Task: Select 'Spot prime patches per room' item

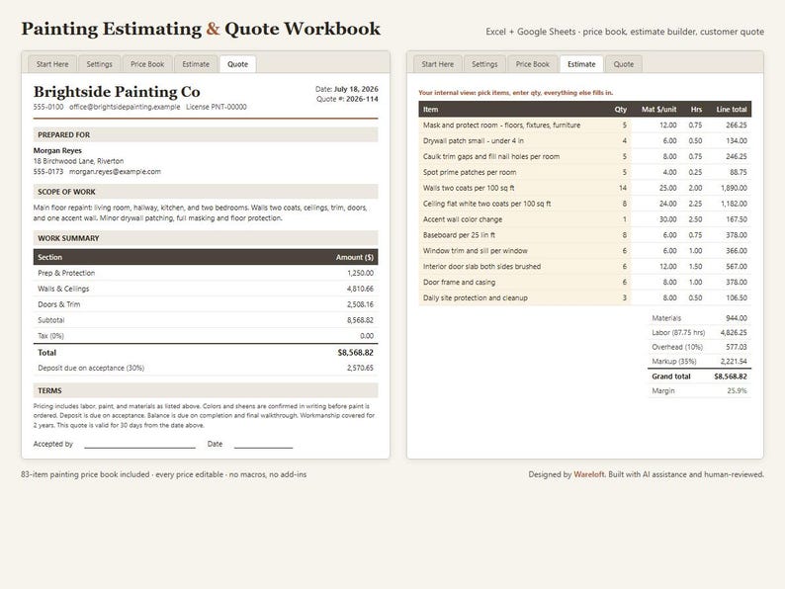Action: coord(470,172)
